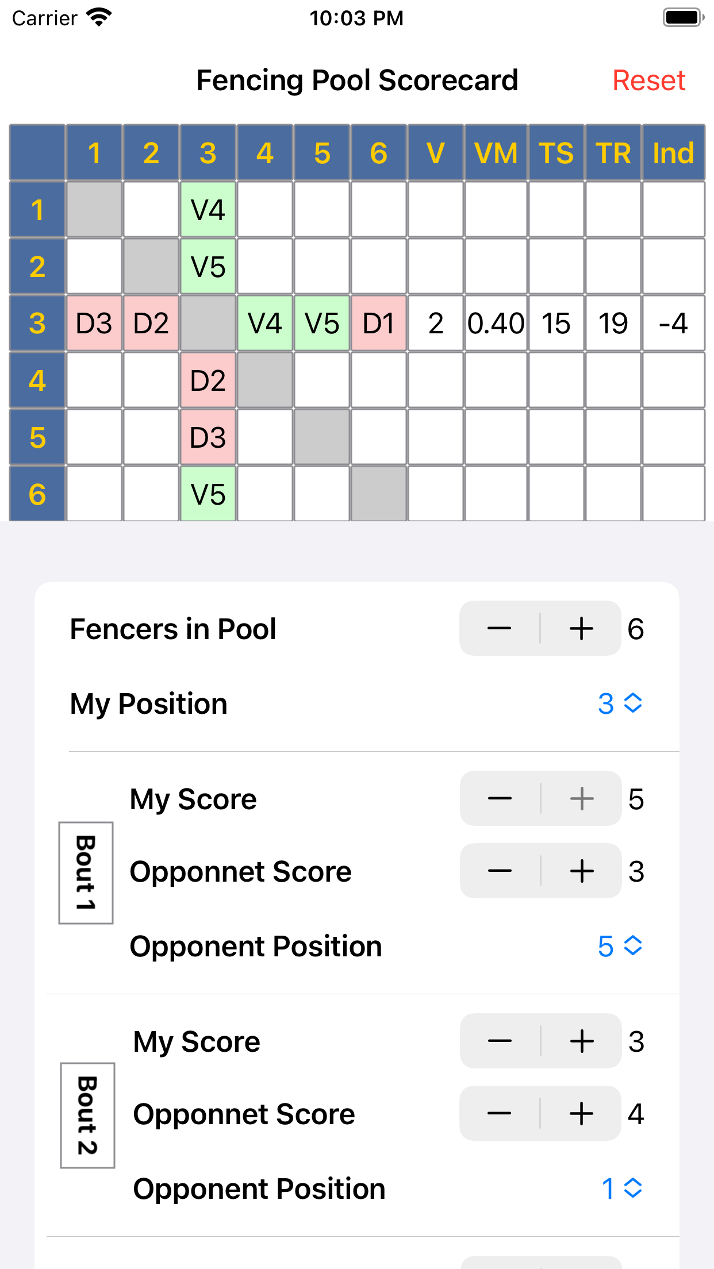
Task: Increase Fencers in Pool with plus
Action: [x=581, y=628]
